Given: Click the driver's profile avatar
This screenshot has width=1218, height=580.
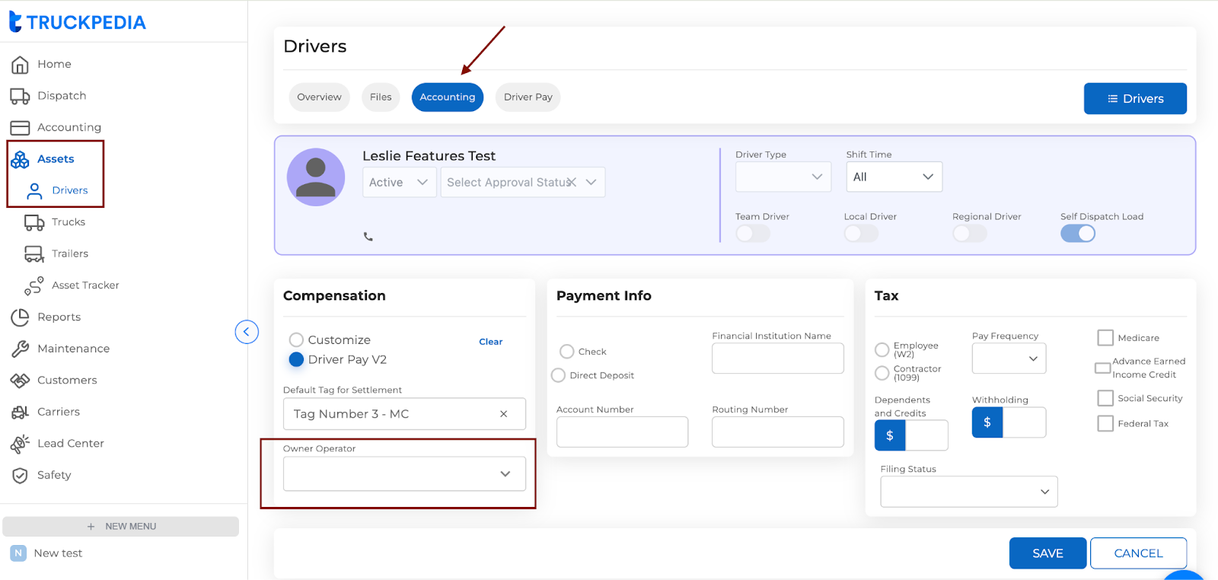Looking at the screenshot, I should pos(316,177).
